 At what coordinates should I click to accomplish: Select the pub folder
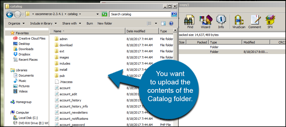pos(59,76)
